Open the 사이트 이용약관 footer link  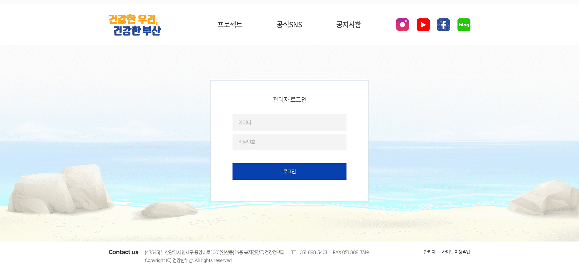coord(456,252)
